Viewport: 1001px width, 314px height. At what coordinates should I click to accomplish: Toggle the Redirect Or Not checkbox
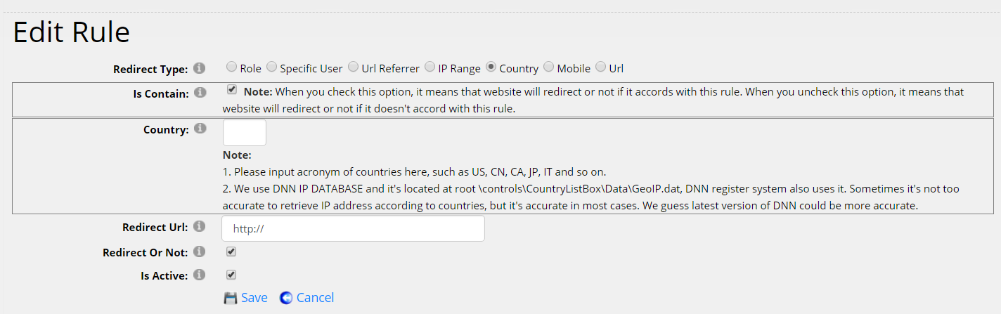pos(231,251)
